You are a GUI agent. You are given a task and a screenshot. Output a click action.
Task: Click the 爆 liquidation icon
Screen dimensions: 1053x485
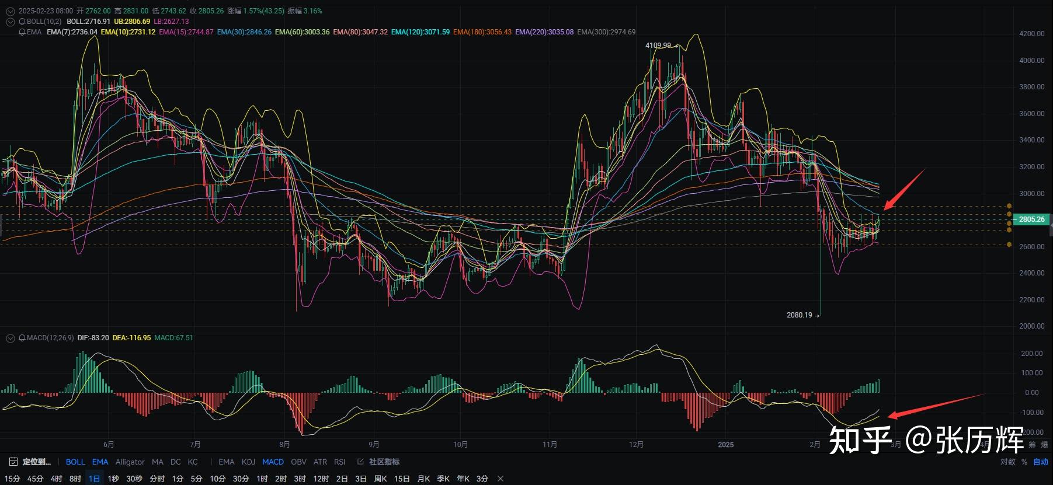(1044, 445)
